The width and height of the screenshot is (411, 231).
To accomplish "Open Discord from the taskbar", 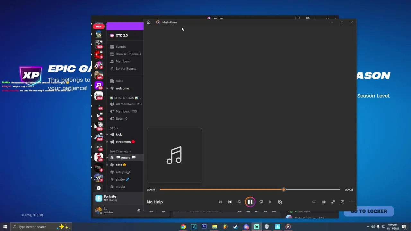I will click(246, 227).
